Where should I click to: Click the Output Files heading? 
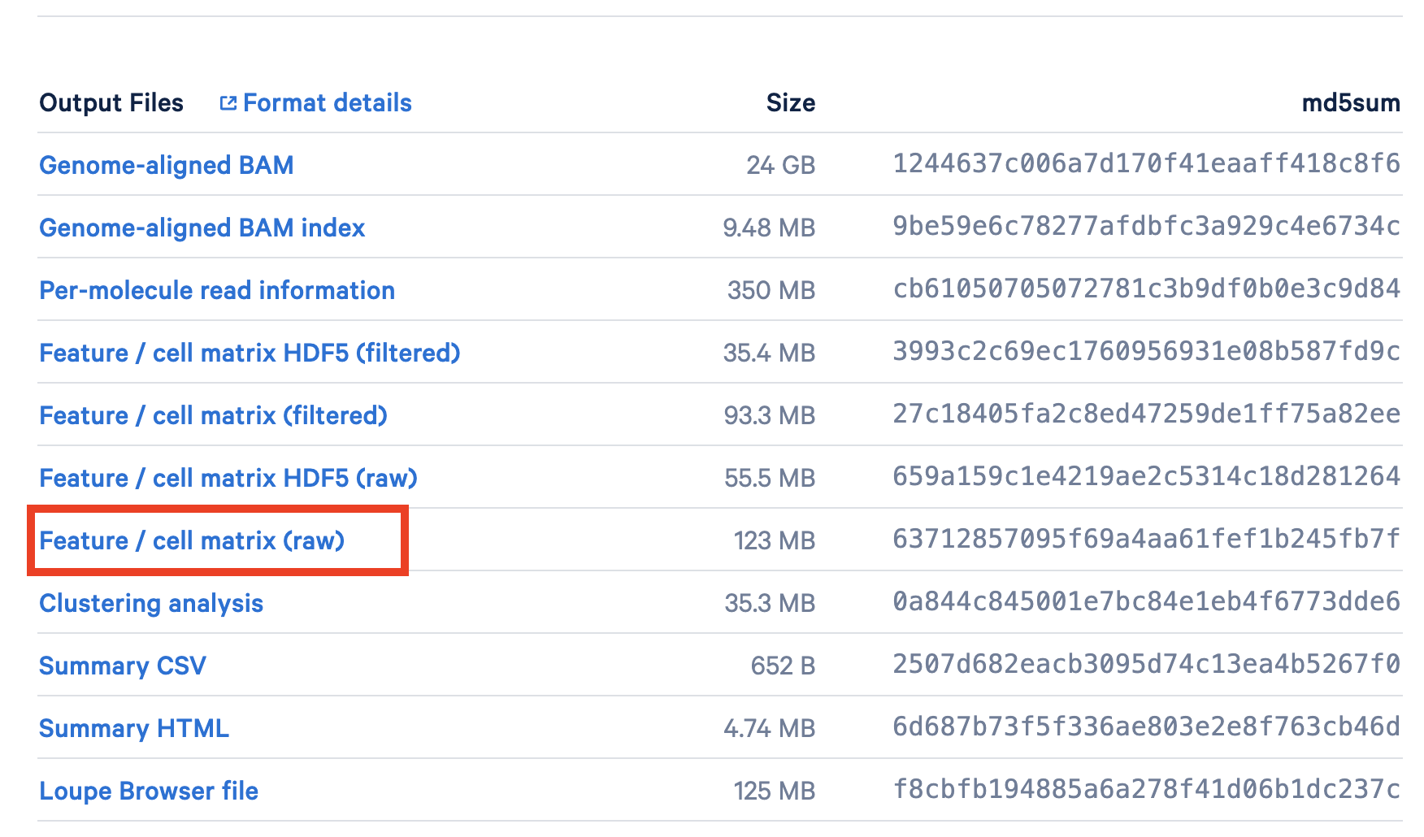[x=111, y=103]
